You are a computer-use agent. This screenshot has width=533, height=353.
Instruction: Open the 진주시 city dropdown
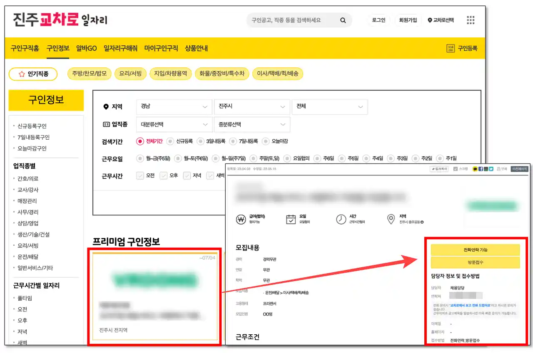click(x=252, y=107)
